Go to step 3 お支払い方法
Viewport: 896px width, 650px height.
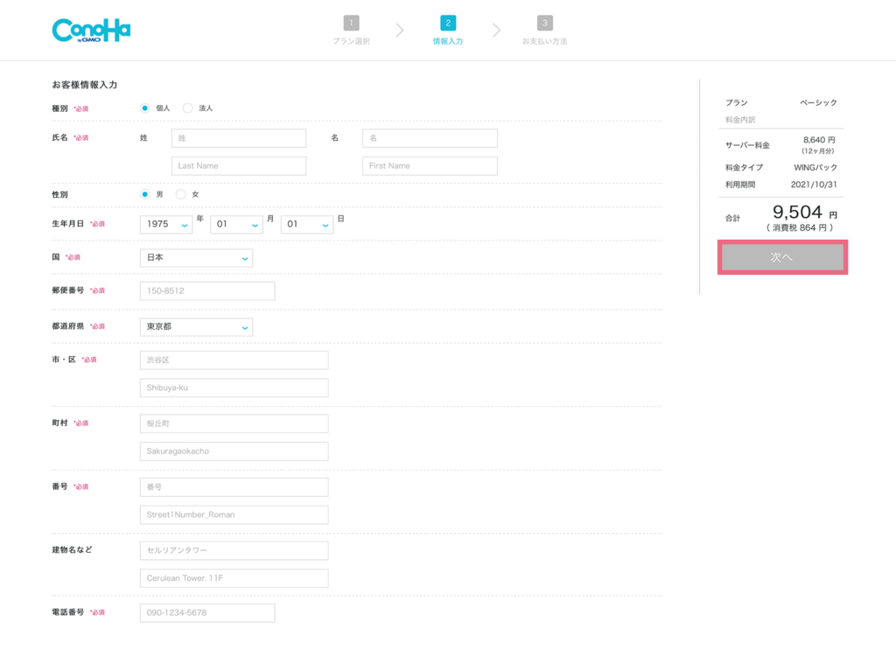pos(544,31)
